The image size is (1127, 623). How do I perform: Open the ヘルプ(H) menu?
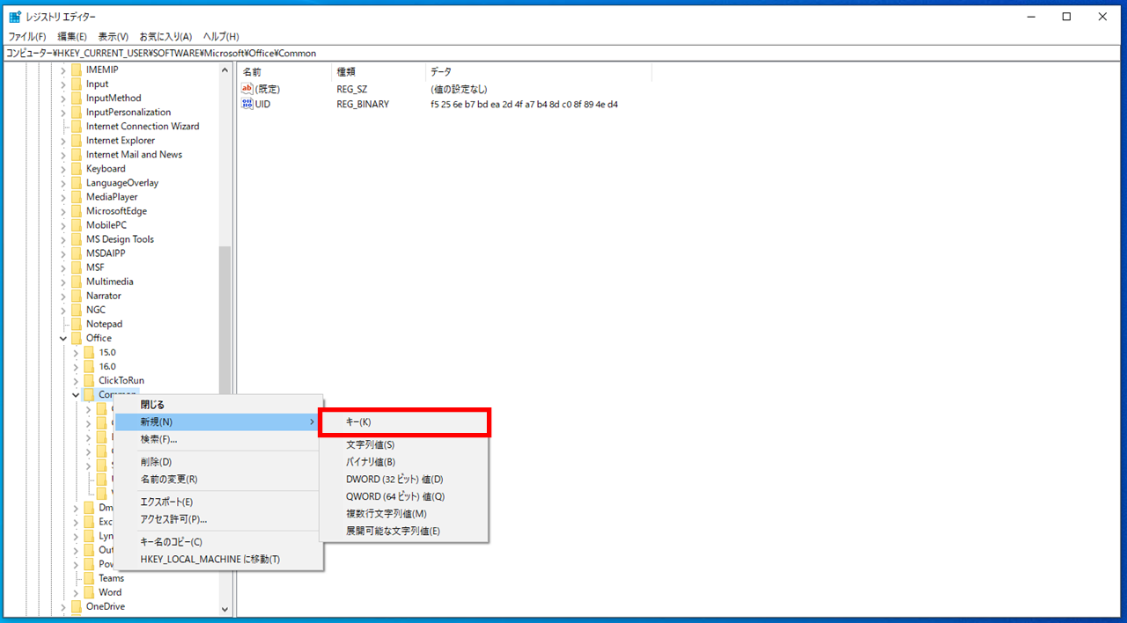click(221, 37)
